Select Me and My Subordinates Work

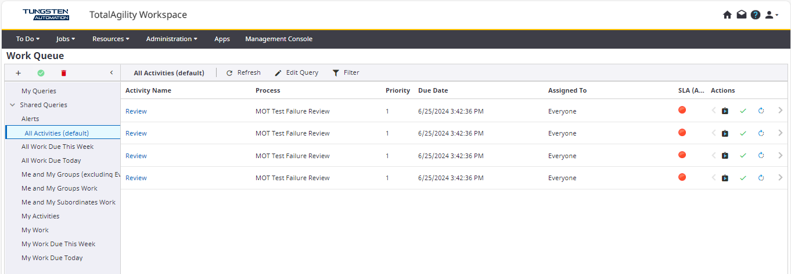[69, 202]
